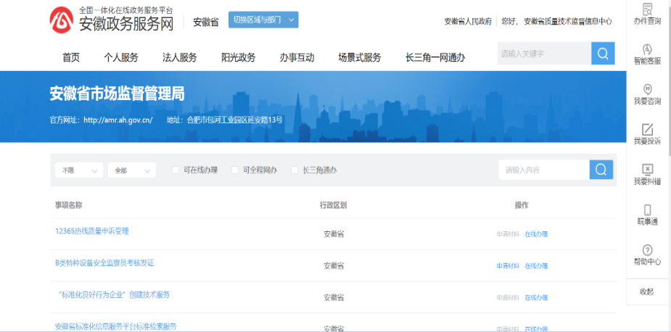Click the 行政区划 column header
The height and width of the screenshot is (332, 671).
tap(334, 205)
